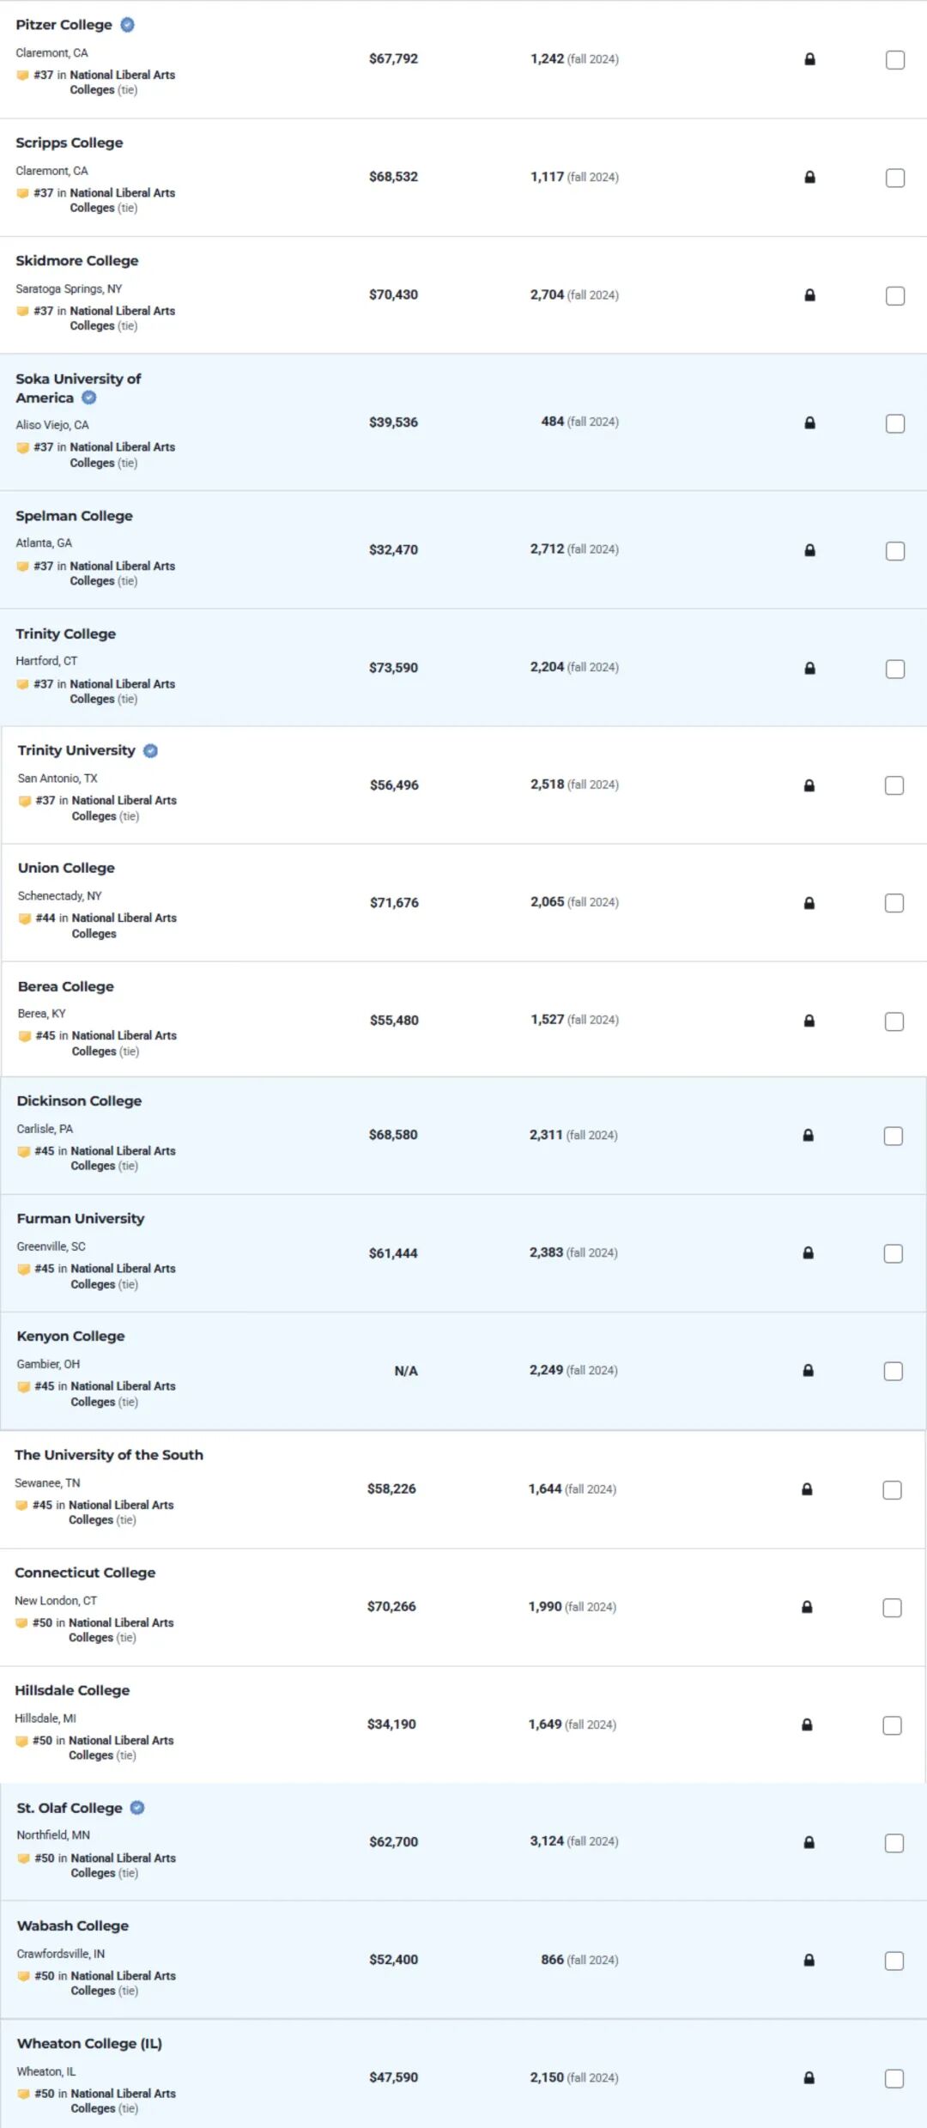Click the lock icon in Dickinson College row
This screenshot has height=2128, width=927.
(x=808, y=1135)
